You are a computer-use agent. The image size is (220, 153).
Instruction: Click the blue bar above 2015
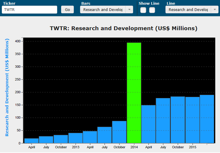(192, 120)
